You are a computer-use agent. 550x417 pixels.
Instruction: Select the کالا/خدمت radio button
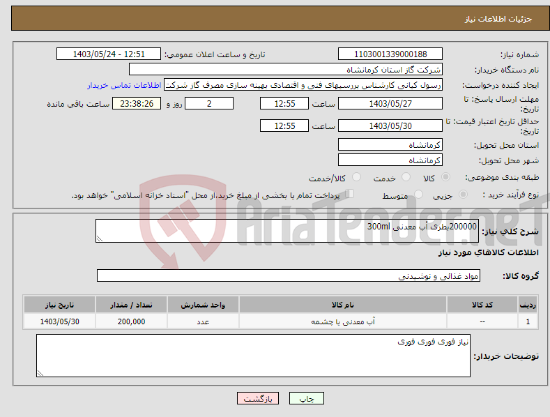tap(356, 177)
